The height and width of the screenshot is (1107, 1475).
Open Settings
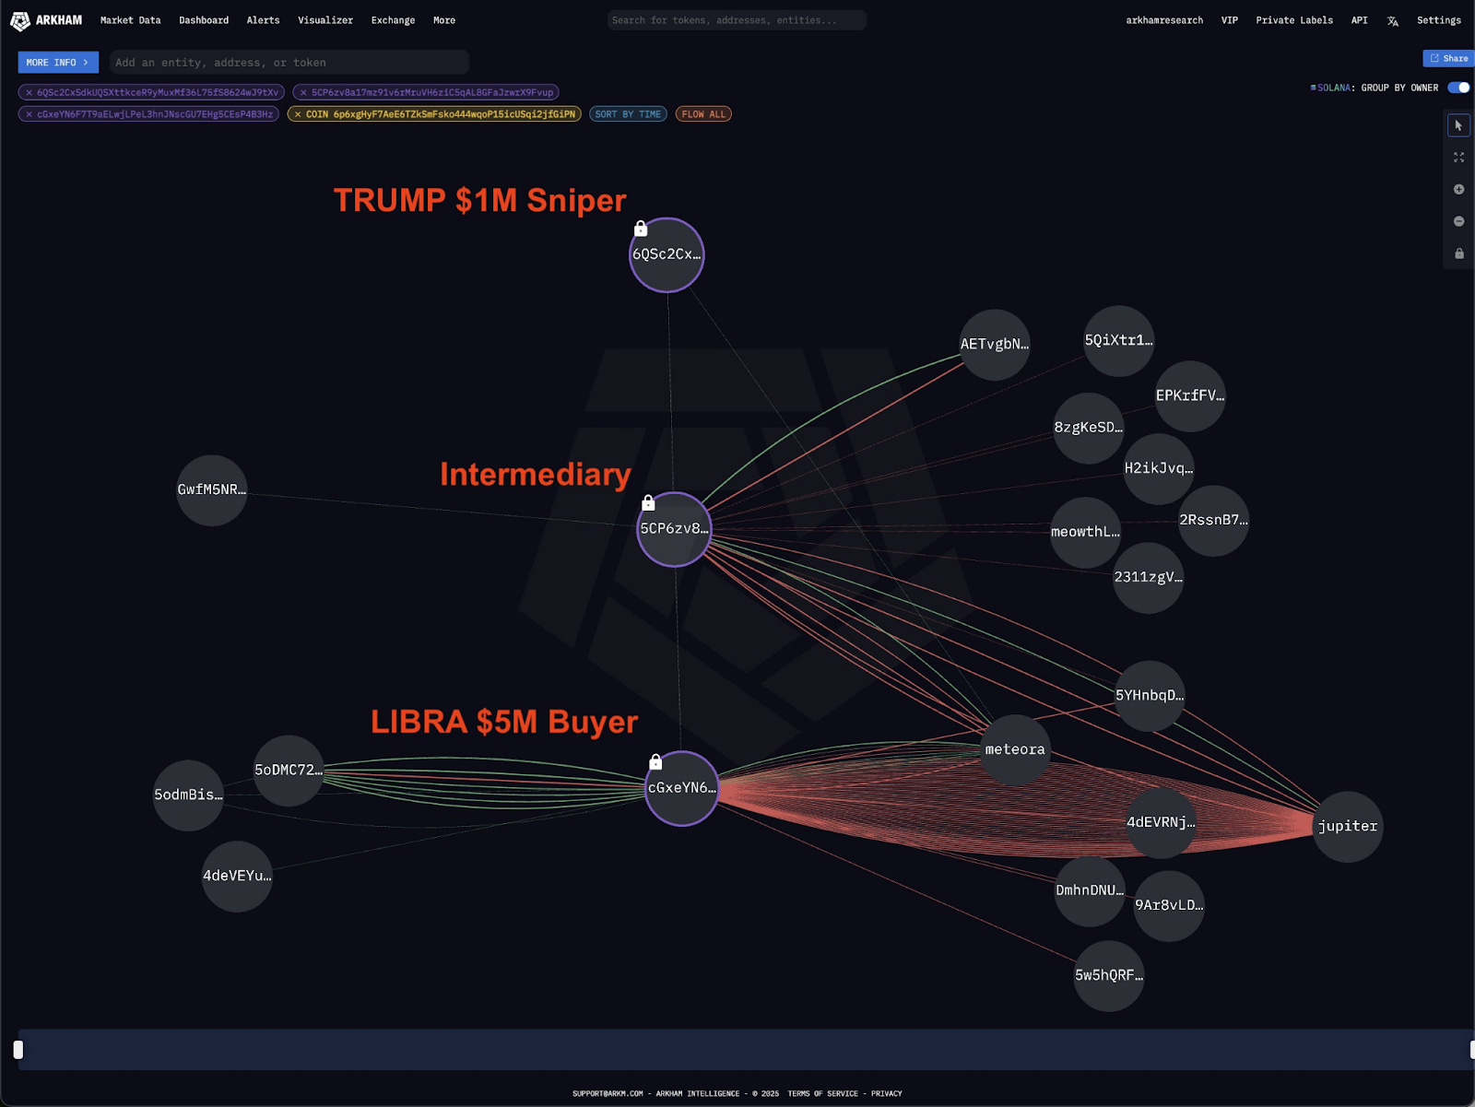[1438, 20]
